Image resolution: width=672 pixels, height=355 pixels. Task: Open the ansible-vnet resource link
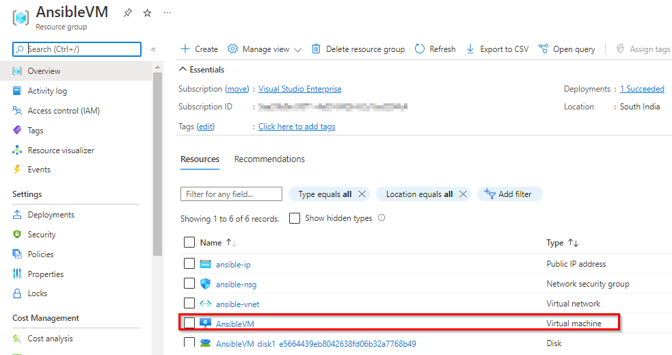[237, 304]
